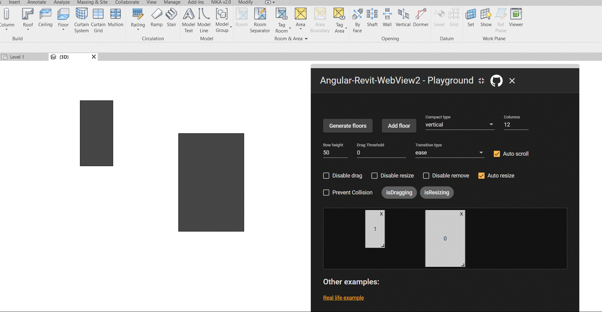Enable Disable drag option
This screenshot has width=602, height=312.
coord(326,175)
